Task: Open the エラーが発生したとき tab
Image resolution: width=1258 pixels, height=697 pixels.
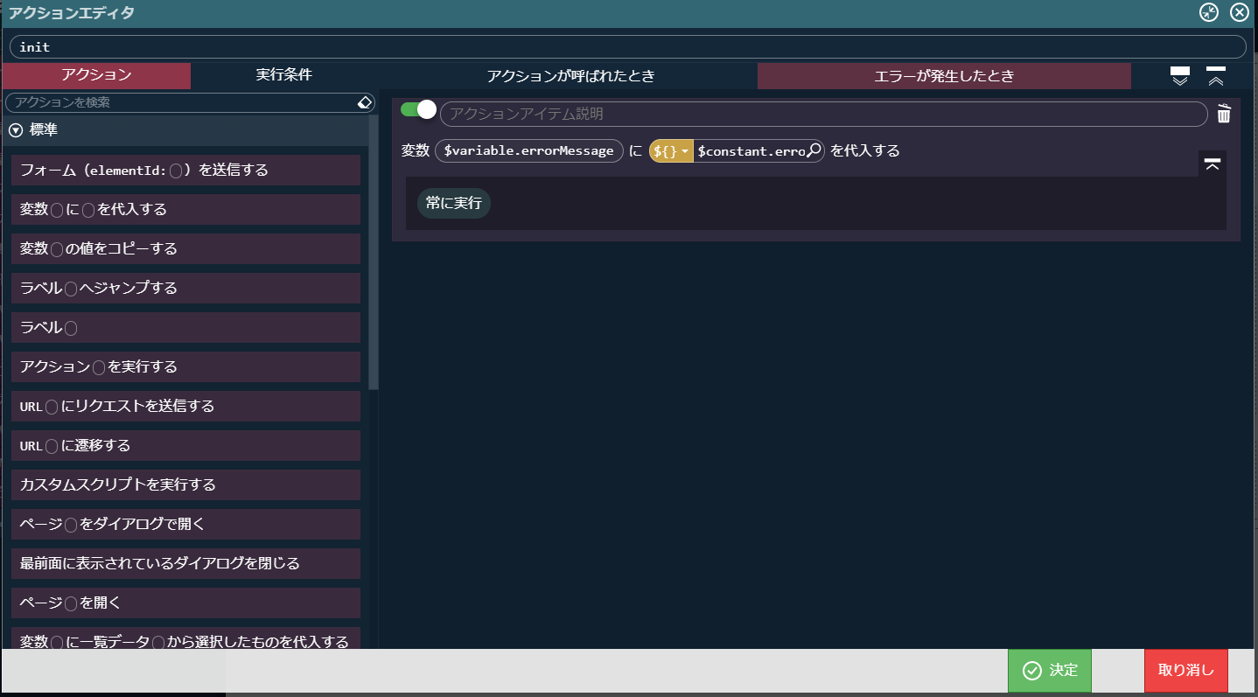Action: [x=944, y=75]
